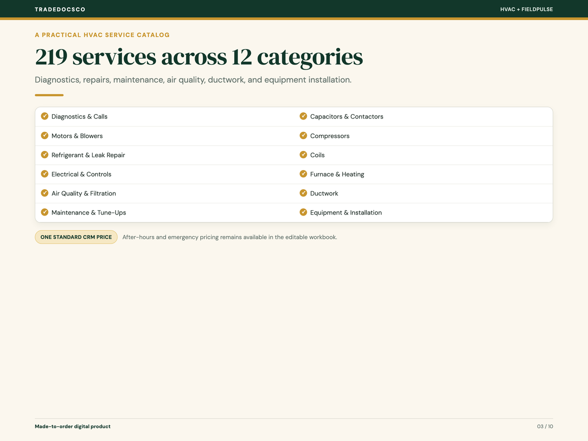Select the Refrigerant & Leak Repair text
Viewport: 588px width, 441px height.
point(88,155)
